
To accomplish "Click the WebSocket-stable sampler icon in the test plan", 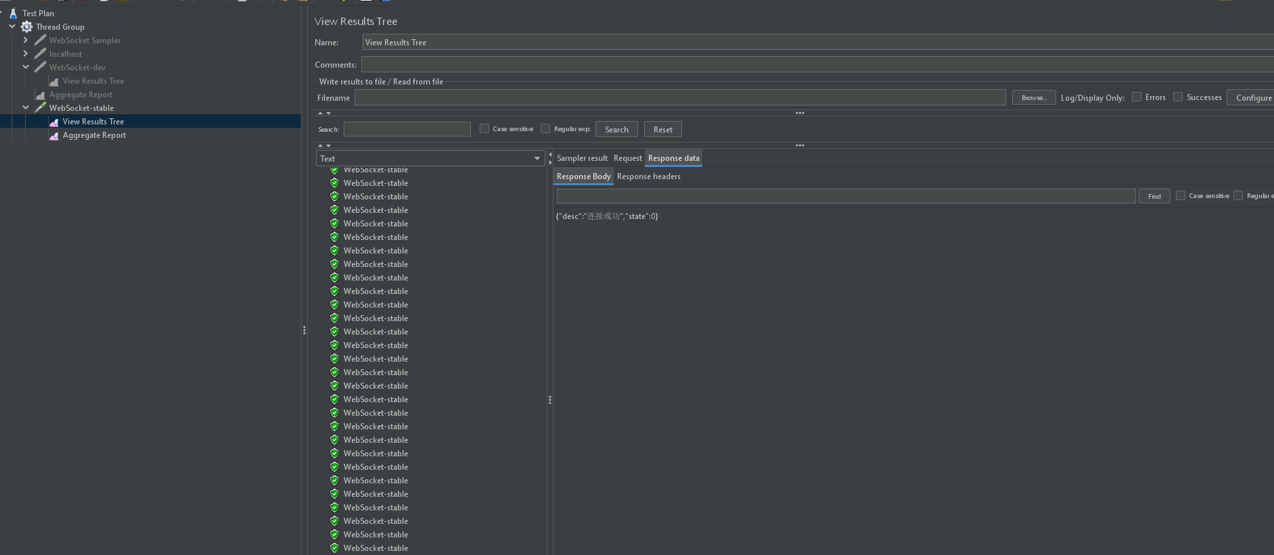I will pyautogui.click(x=41, y=107).
